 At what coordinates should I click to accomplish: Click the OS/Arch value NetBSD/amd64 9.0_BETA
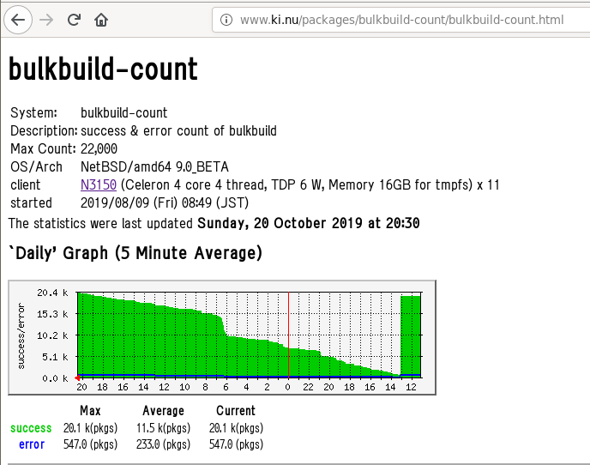click(154, 166)
